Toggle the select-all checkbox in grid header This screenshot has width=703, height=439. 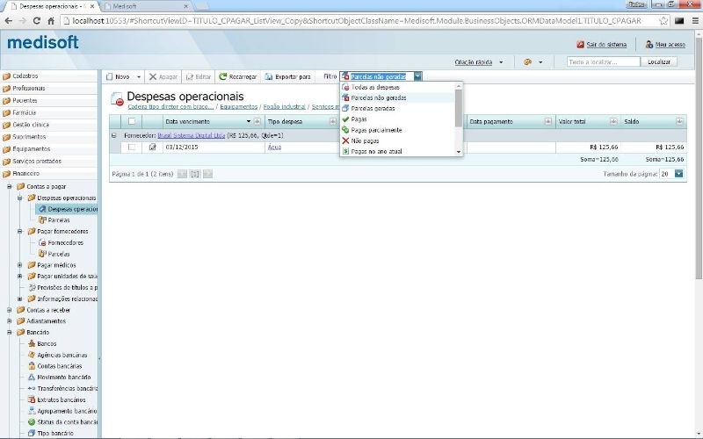click(132, 121)
